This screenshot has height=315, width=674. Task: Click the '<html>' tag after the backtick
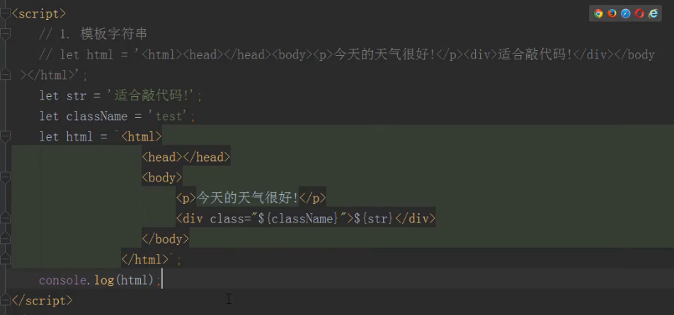click(x=141, y=137)
